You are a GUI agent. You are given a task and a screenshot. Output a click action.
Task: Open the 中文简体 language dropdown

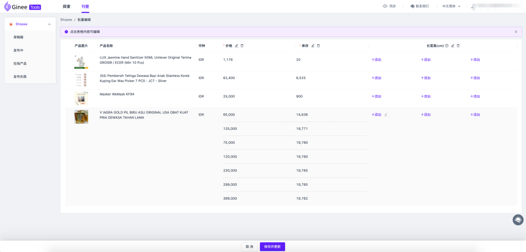[452, 6]
